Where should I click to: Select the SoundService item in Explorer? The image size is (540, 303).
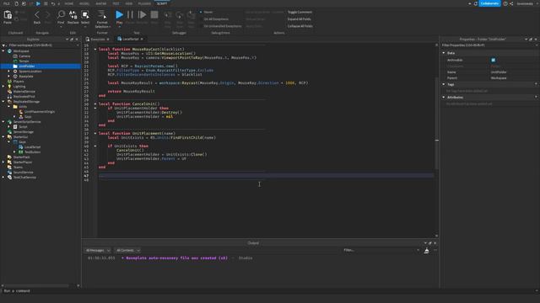coord(23,172)
